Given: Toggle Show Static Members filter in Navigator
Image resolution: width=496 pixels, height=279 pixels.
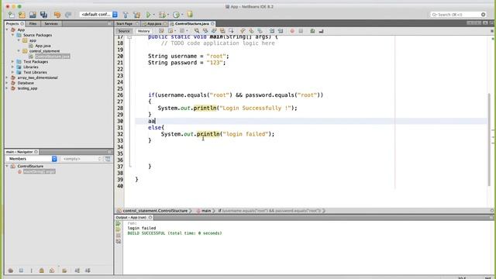Looking at the screenshot, I should 31,270.
